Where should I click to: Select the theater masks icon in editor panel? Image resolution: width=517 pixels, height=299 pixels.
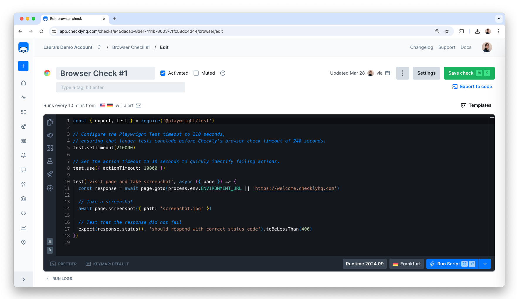click(50, 135)
